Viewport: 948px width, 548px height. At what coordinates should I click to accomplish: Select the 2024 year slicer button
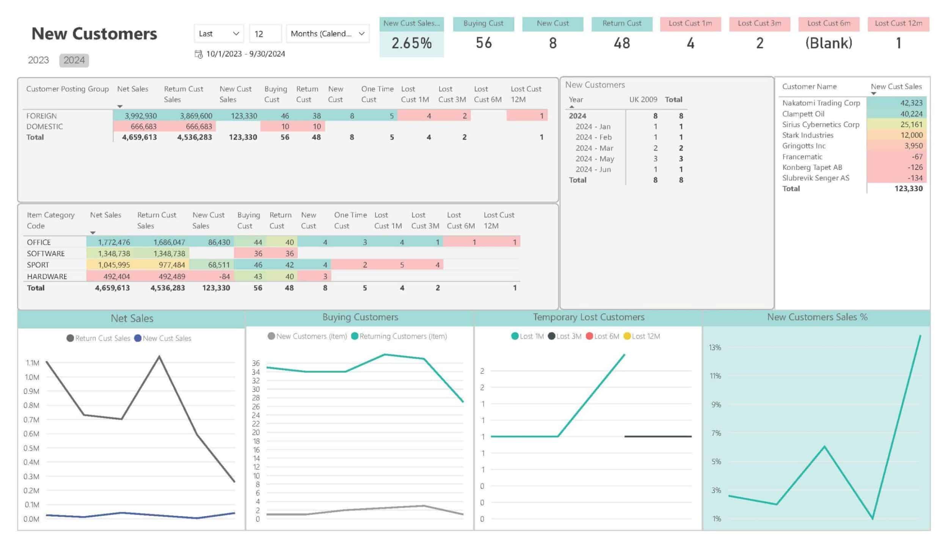pyautogui.click(x=74, y=60)
